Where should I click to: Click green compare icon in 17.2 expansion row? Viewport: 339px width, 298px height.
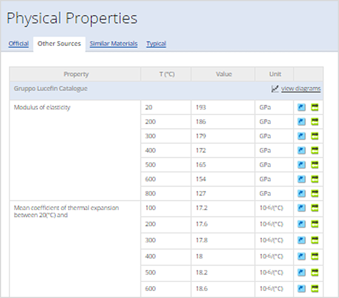point(315,208)
